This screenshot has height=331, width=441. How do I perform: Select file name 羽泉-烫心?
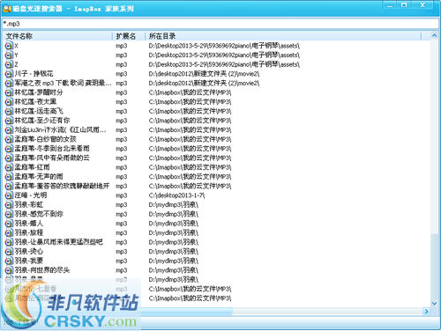coord(29,252)
